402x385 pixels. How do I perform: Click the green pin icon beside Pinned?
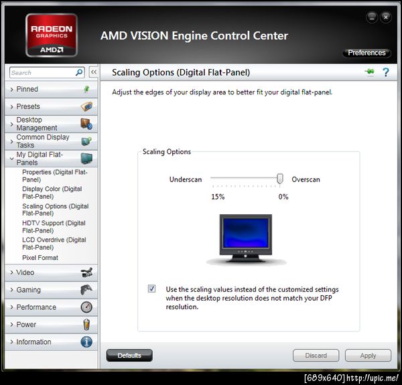pyautogui.click(x=86, y=89)
